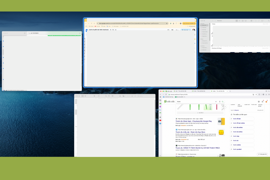Reload the Chrome docs.google.com page
This screenshot has height=180, width=270.
(91, 23)
